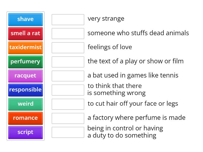Click the teal 'weird' tile
Image resolution: width=203 pixels, height=152 pixels.
(25, 104)
